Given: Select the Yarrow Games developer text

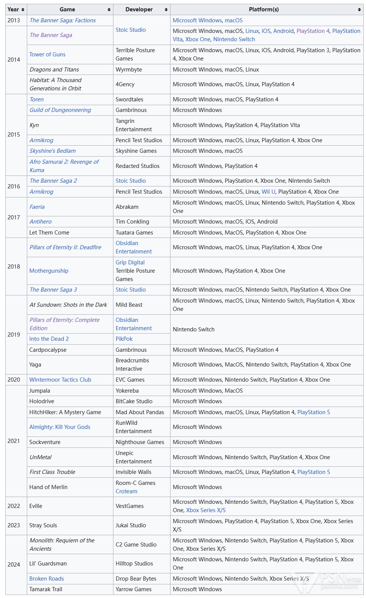Looking at the screenshot, I should pyautogui.click(x=133, y=589).
